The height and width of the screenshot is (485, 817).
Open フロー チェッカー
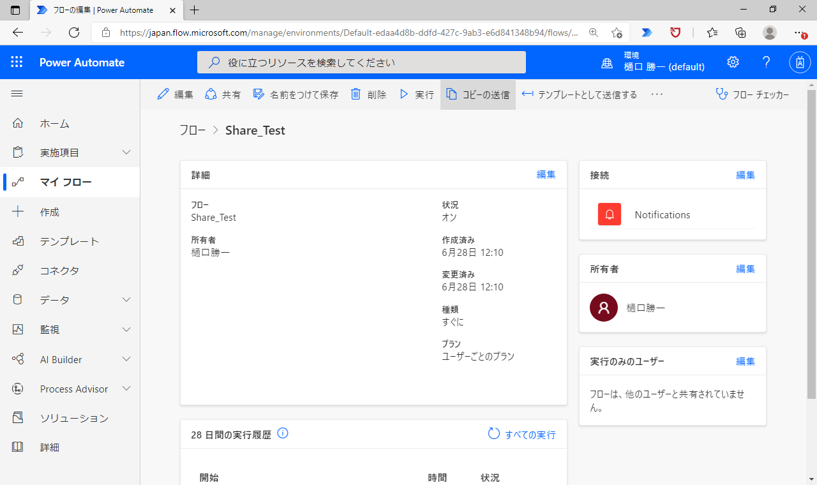tap(753, 94)
